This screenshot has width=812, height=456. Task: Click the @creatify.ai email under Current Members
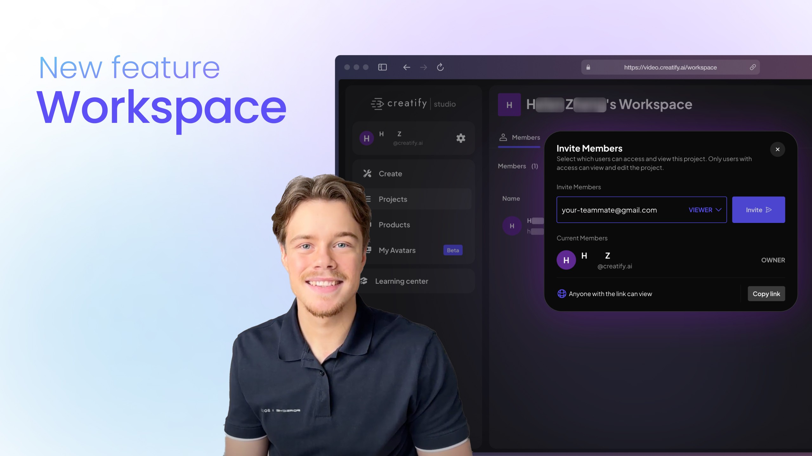pyautogui.click(x=615, y=266)
